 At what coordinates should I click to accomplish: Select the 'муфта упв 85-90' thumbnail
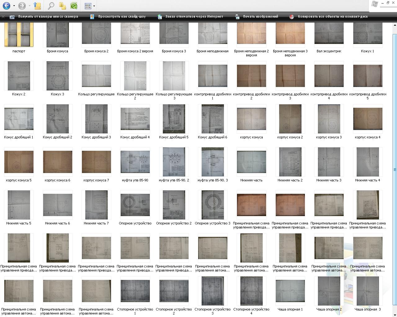point(135,162)
